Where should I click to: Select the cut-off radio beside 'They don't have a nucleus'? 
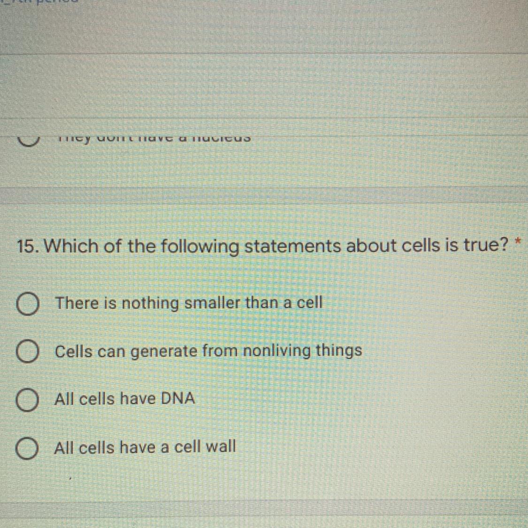[x=29, y=140]
